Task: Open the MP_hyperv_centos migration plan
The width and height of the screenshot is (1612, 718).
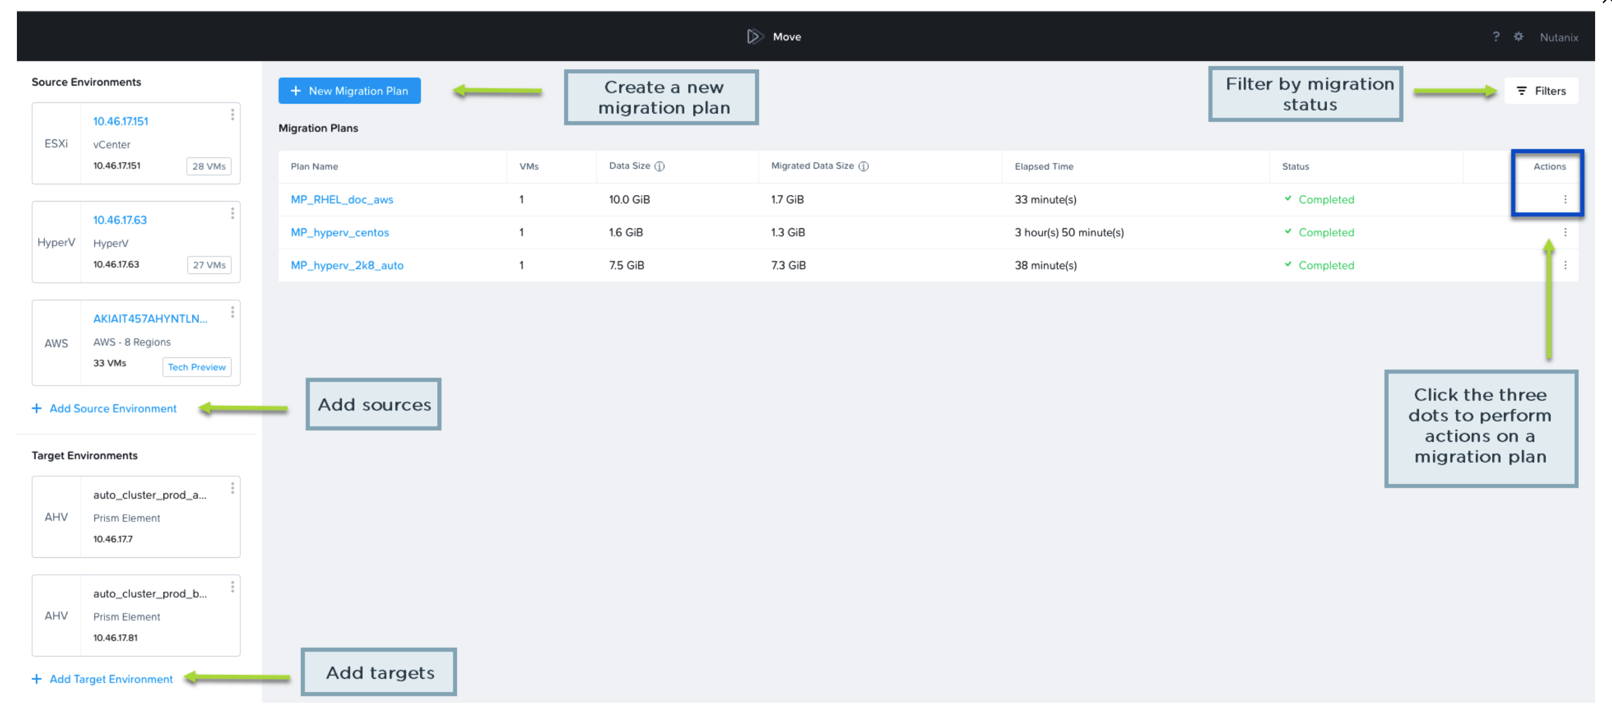Action: tap(340, 233)
